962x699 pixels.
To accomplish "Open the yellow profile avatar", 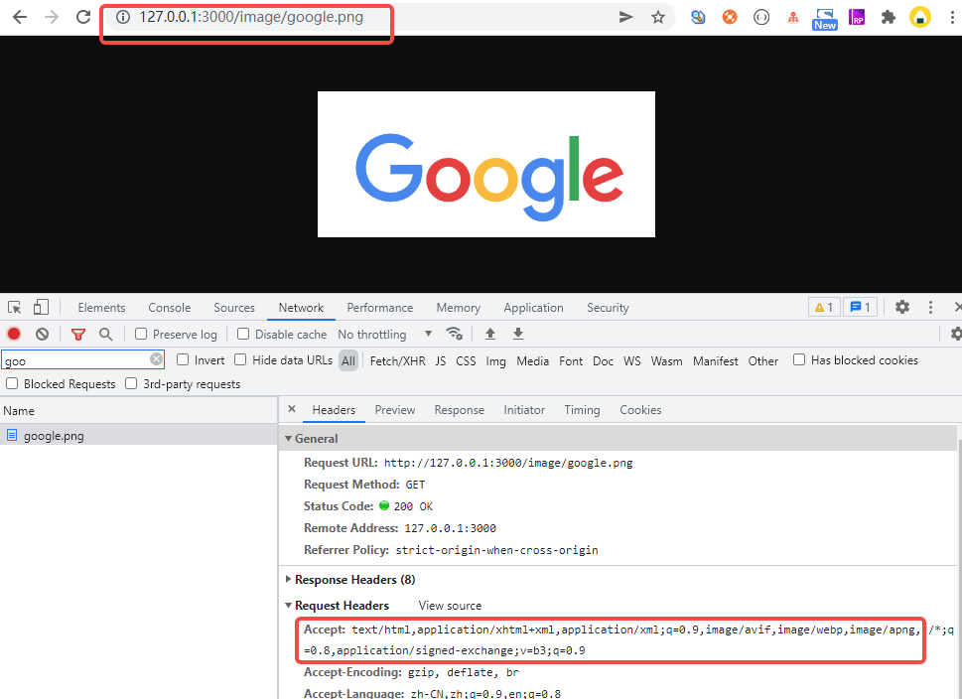I will tap(919, 17).
